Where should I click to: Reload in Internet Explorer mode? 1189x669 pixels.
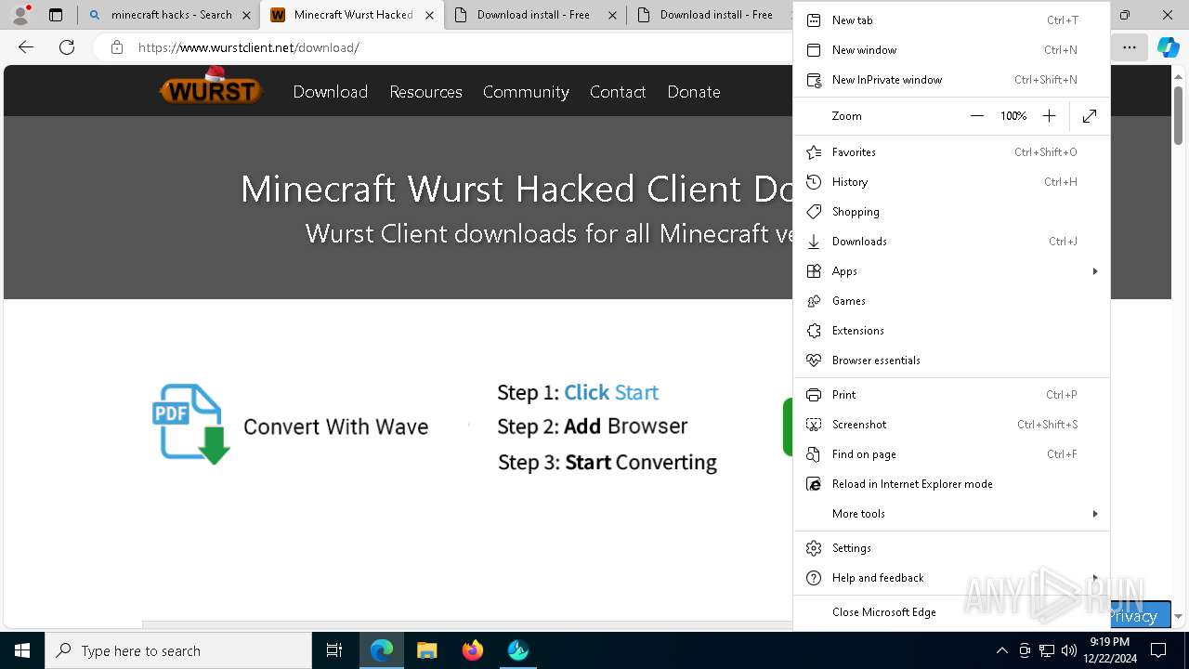point(951,484)
